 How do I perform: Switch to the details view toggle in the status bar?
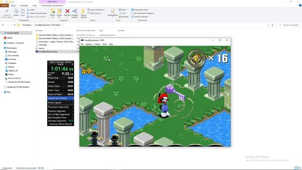pos(296,168)
